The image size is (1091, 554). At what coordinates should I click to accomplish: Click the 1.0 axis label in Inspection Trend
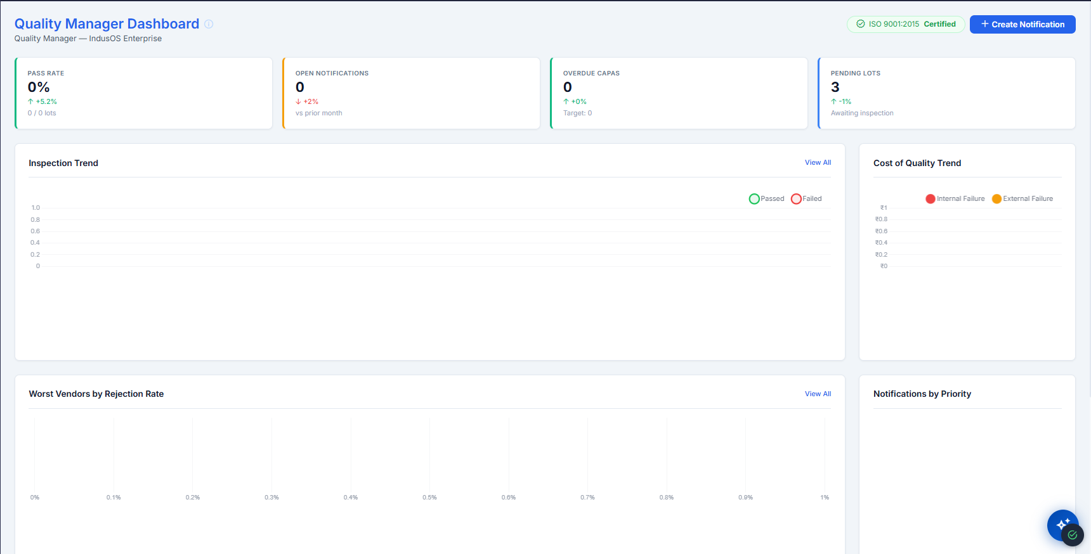[36, 208]
